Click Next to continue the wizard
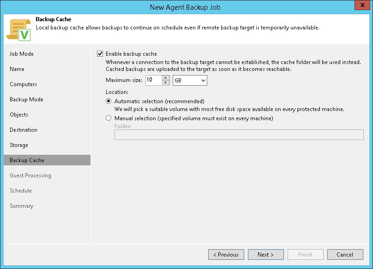The image size is (373, 269). (x=265, y=255)
